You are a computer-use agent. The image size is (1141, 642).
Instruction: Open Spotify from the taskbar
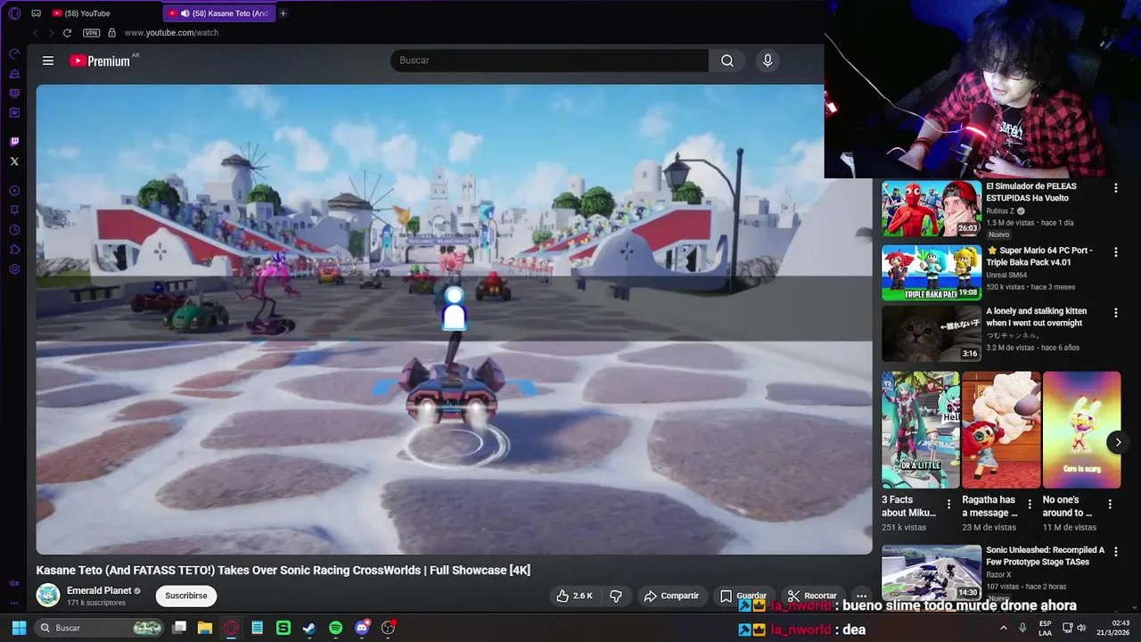[335, 628]
